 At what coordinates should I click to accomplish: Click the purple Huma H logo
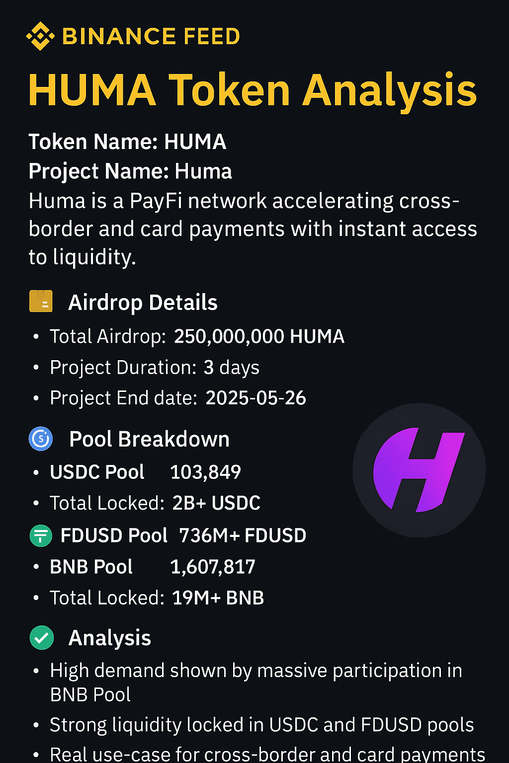coord(419,470)
